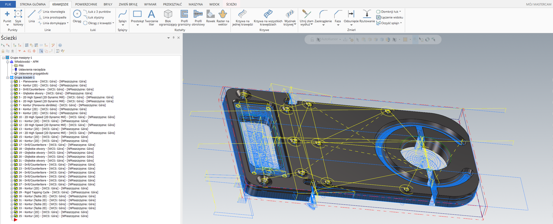Pick Linia prostopadła perpendicular line tool
Viewport: 553px width, 224px height.
point(51,17)
